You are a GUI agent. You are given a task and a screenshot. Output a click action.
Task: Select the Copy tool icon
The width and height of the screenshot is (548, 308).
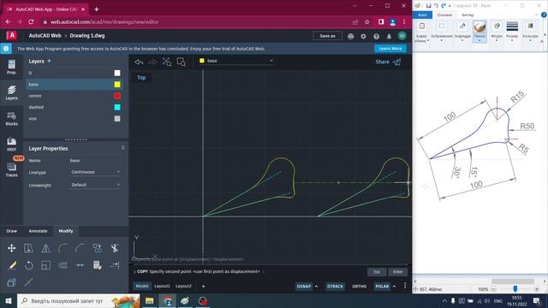pos(97,248)
